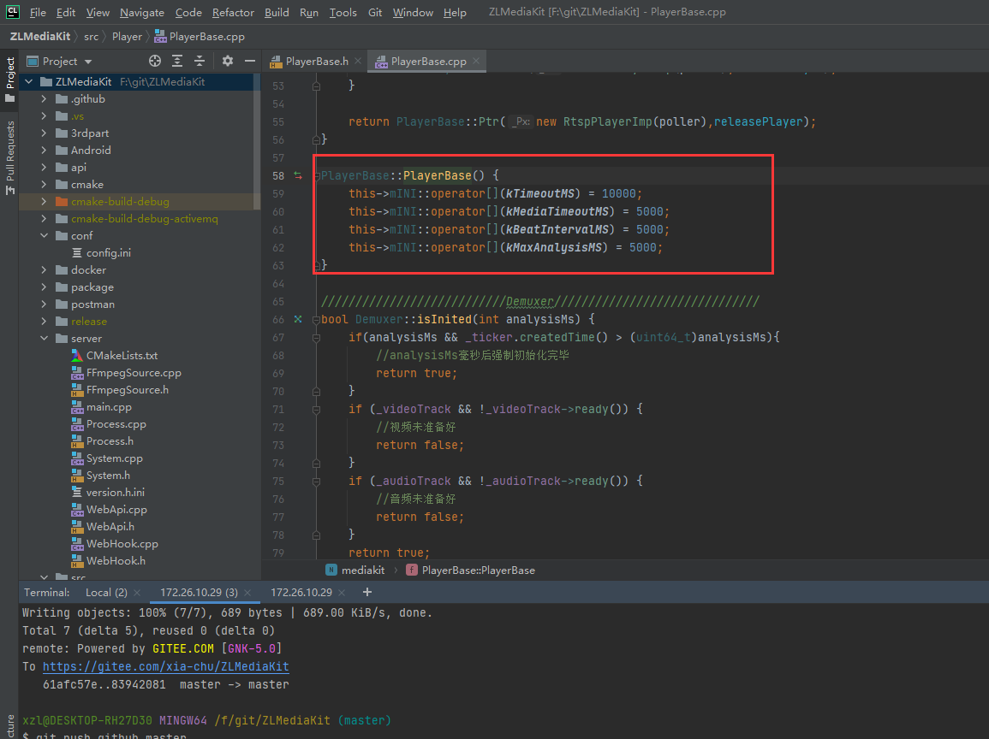Click the gutter change marker on line 58
The width and height of the screenshot is (989, 739).
click(298, 175)
